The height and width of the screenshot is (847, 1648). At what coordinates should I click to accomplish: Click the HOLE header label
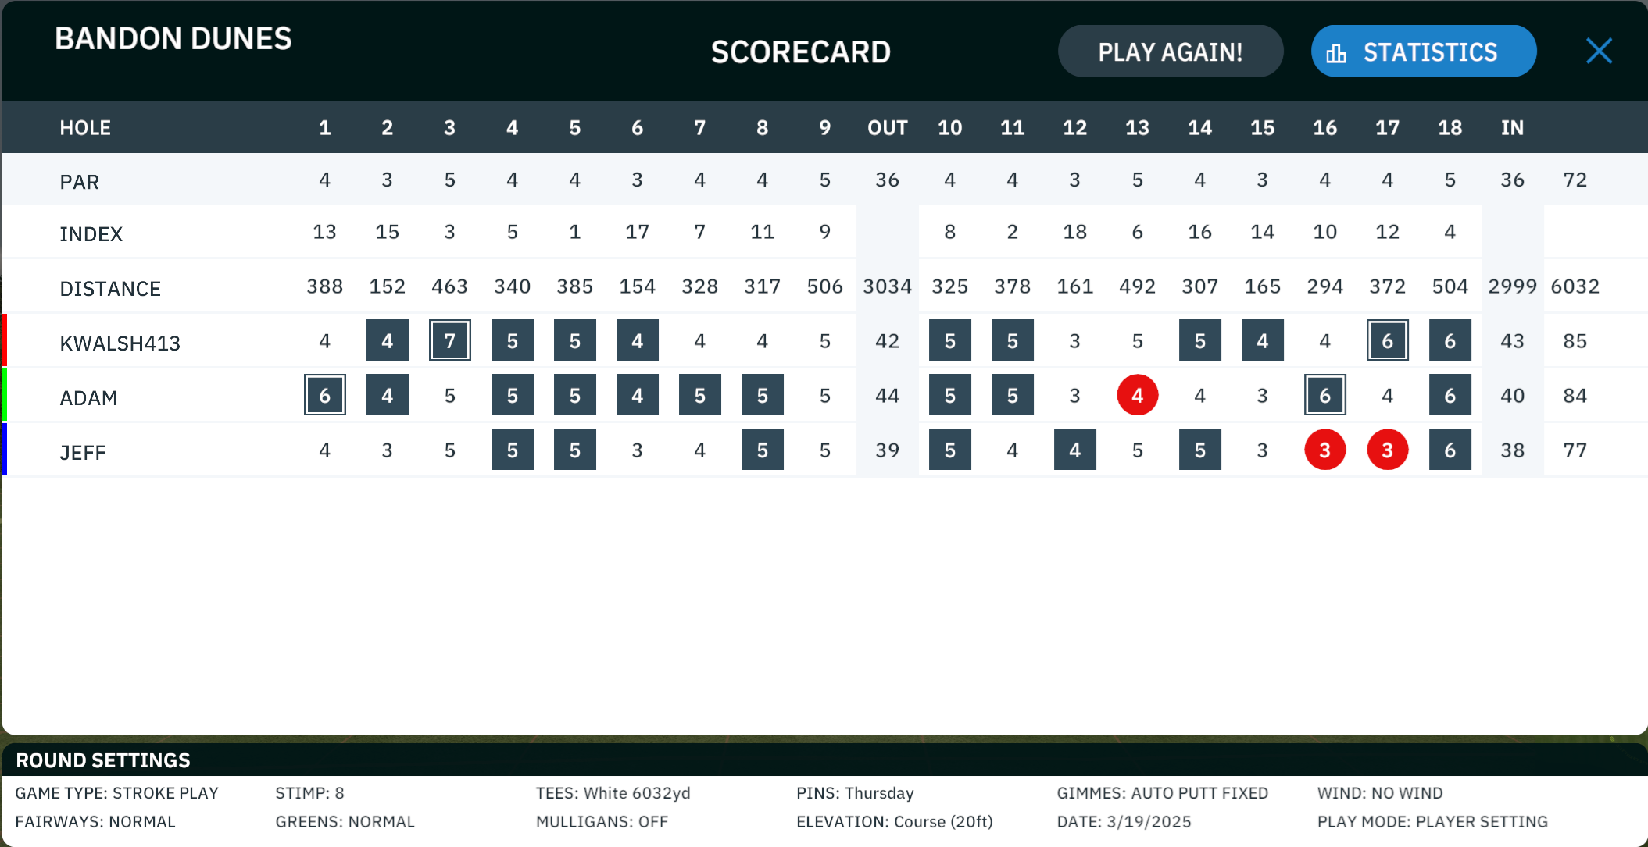pyautogui.click(x=85, y=127)
